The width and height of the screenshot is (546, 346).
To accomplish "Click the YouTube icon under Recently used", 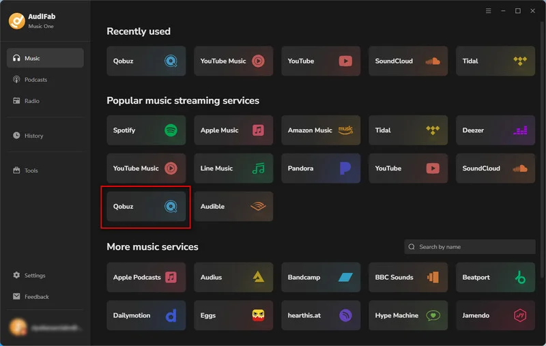I will click(x=345, y=61).
